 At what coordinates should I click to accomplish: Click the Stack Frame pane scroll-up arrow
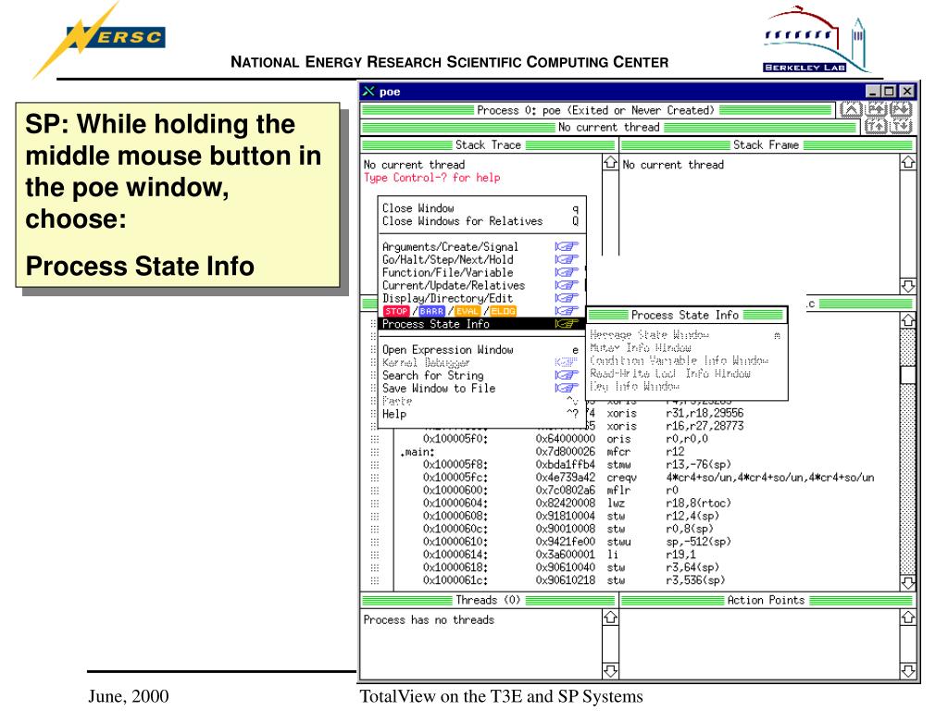pos(907,163)
